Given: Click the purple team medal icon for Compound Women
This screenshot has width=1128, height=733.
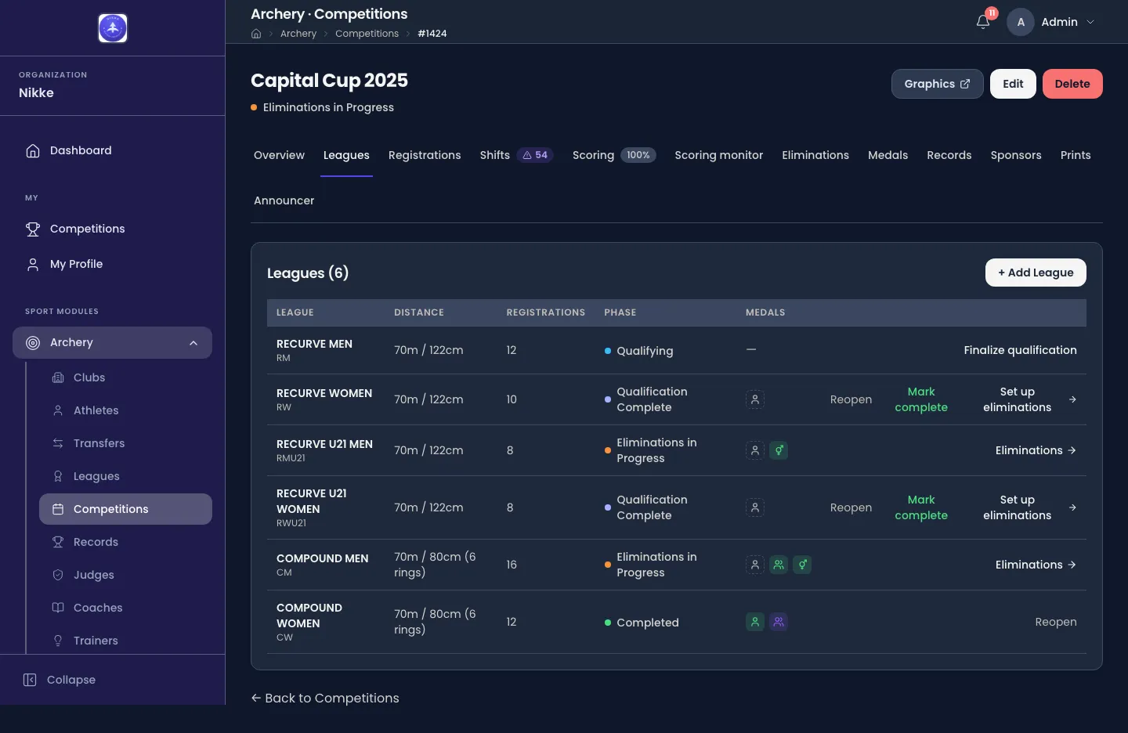Looking at the screenshot, I should (x=779, y=622).
